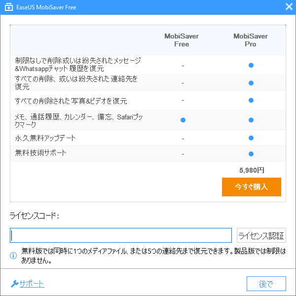The height and width of the screenshot is (296, 296).
Task: Click the メモ、通話履歴、カレンダー feature text
Action: (x=78, y=121)
